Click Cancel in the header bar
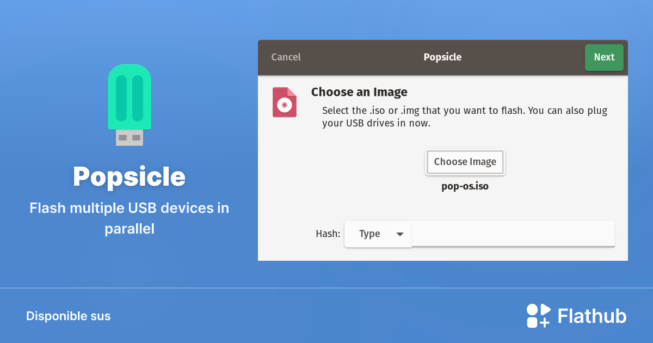Viewport: 653px width, 343px height. pos(286,57)
